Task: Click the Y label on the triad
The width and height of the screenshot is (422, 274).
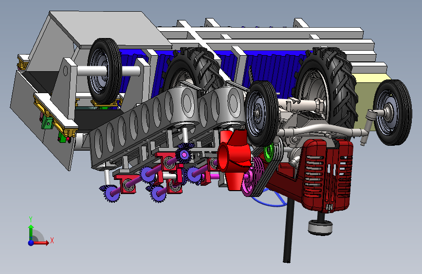Action: 31,219
